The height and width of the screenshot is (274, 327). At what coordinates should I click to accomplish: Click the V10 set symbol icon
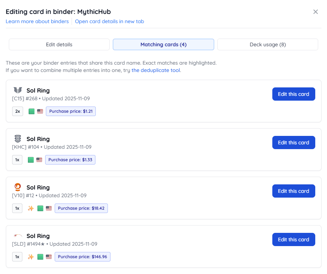coord(18,187)
